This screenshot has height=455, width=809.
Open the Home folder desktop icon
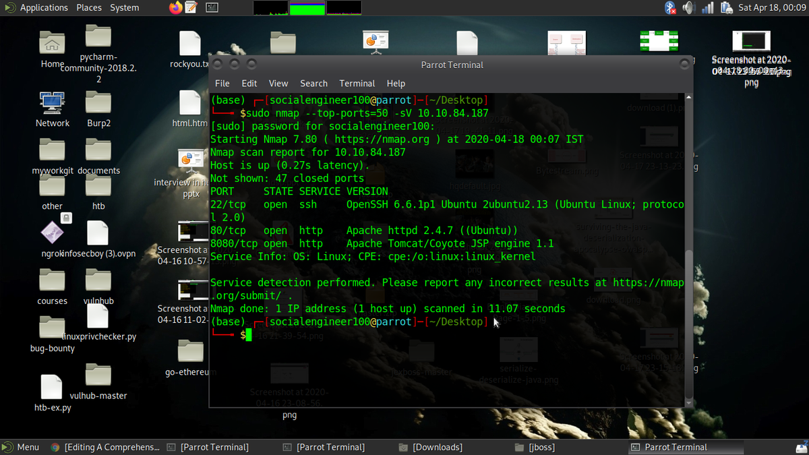[x=53, y=50]
